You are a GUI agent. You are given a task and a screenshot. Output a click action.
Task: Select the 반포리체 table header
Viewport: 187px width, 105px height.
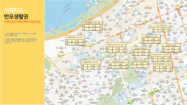[151, 36]
